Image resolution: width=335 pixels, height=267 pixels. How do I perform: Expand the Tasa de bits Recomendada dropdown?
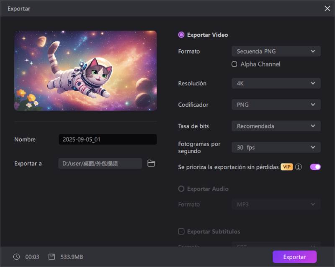pos(276,126)
